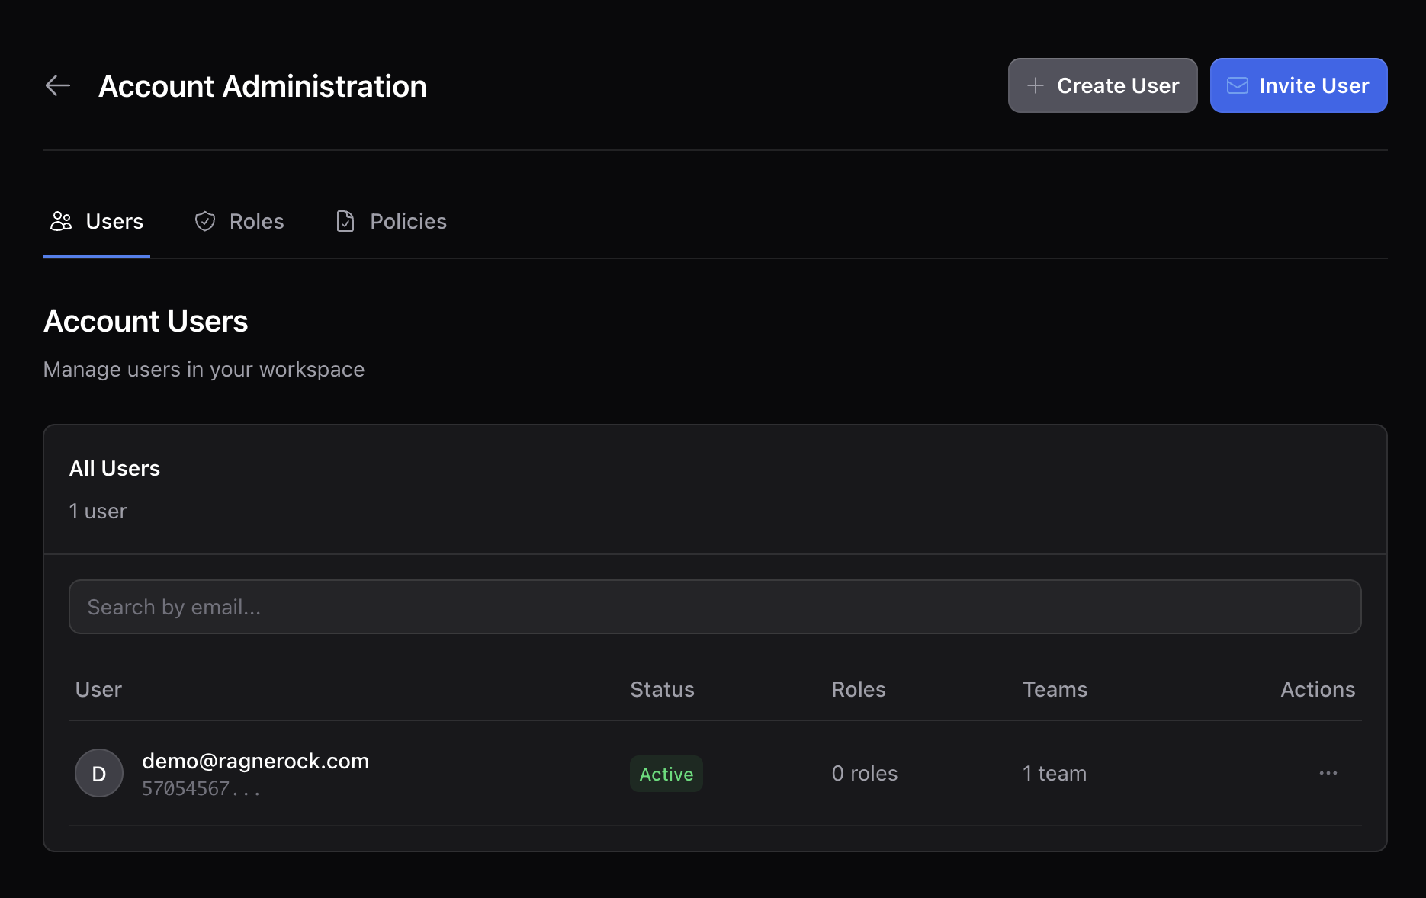This screenshot has width=1426, height=898.
Task: Open the Policies tab
Action: tap(391, 221)
